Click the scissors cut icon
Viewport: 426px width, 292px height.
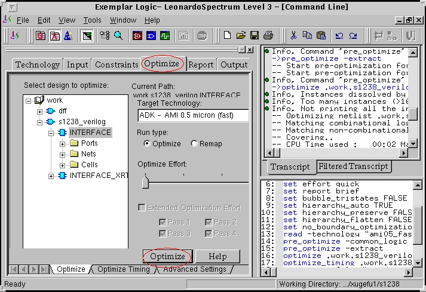coord(293,35)
